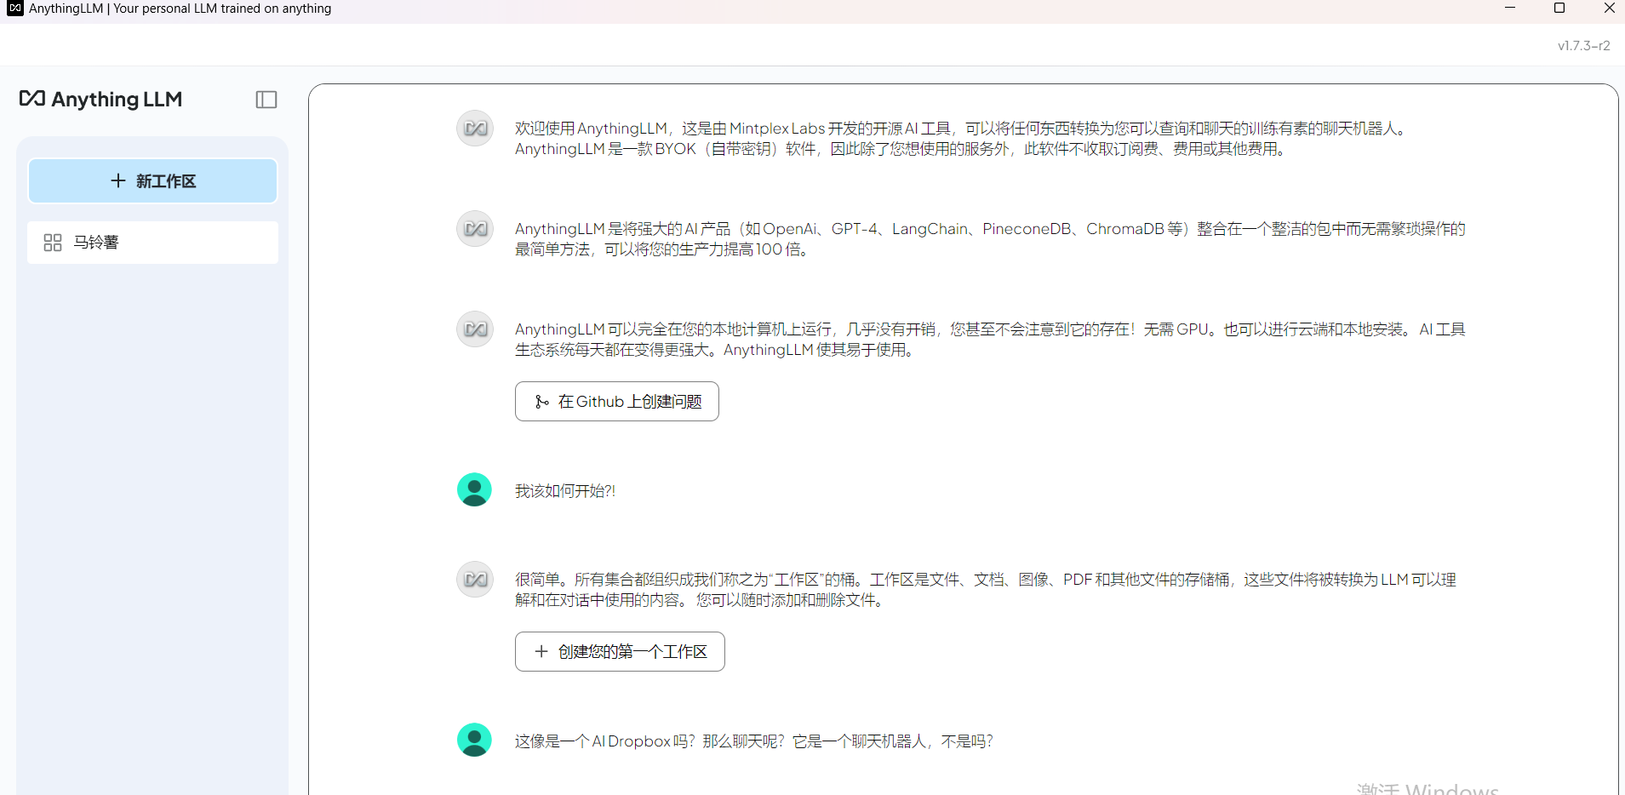Click 在 Github 上创建问题 button
The width and height of the screenshot is (1625, 795).
coord(617,401)
